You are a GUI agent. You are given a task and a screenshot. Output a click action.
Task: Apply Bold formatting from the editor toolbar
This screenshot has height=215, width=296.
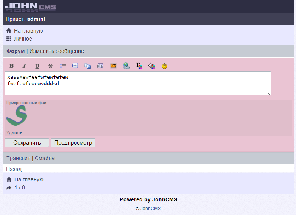[x=11, y=66]
